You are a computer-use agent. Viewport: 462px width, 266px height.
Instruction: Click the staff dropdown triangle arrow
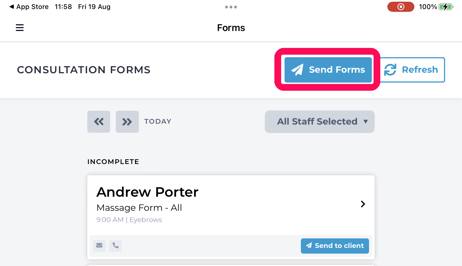[366, 122]
